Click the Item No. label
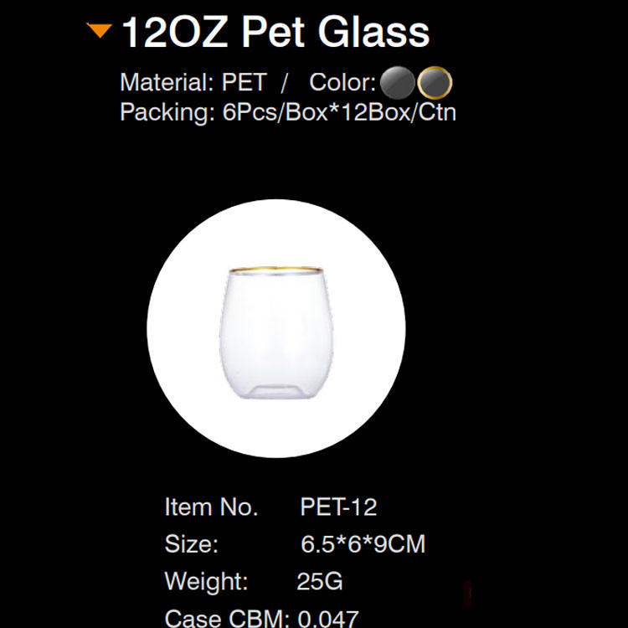This screenshot has width=628, height=628. (x=211, y=507)
